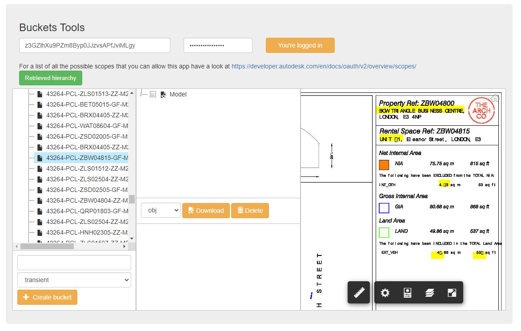The width and height of the screenshot is (521, 331).
Task: Click the Buckets Tools heading
Action: (52, 28)
